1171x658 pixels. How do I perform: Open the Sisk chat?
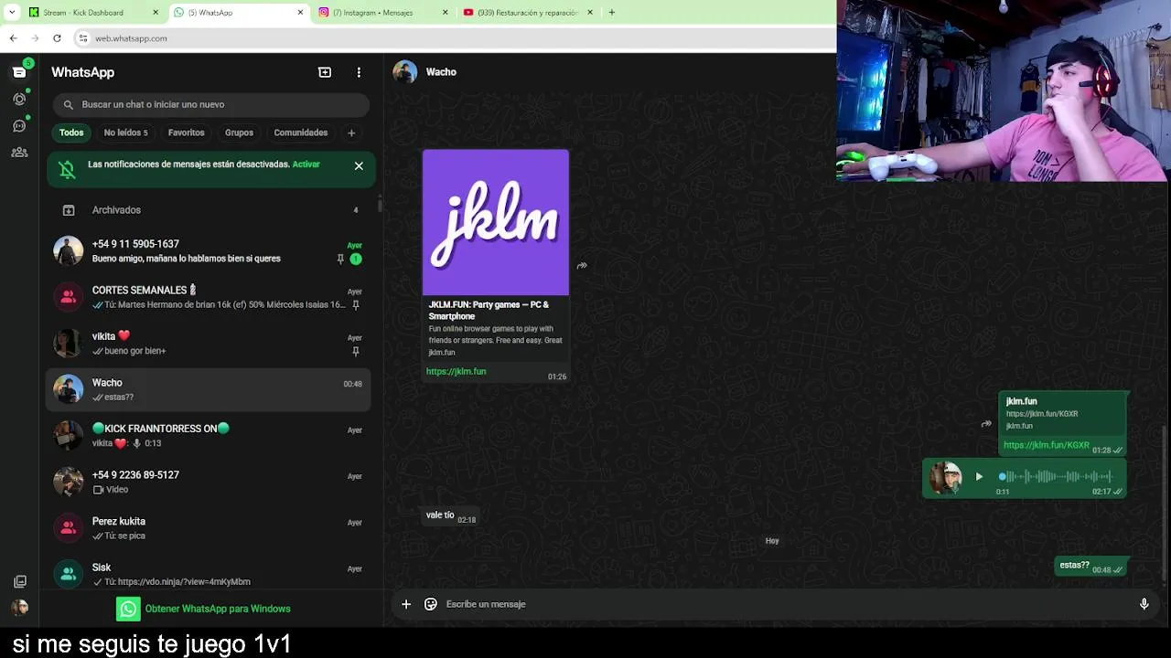209,574
